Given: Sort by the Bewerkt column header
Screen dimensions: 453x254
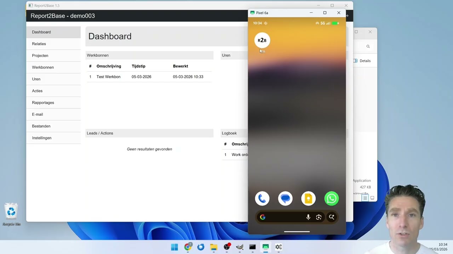Looking at the screenshot, I should [x=180, y=66].
